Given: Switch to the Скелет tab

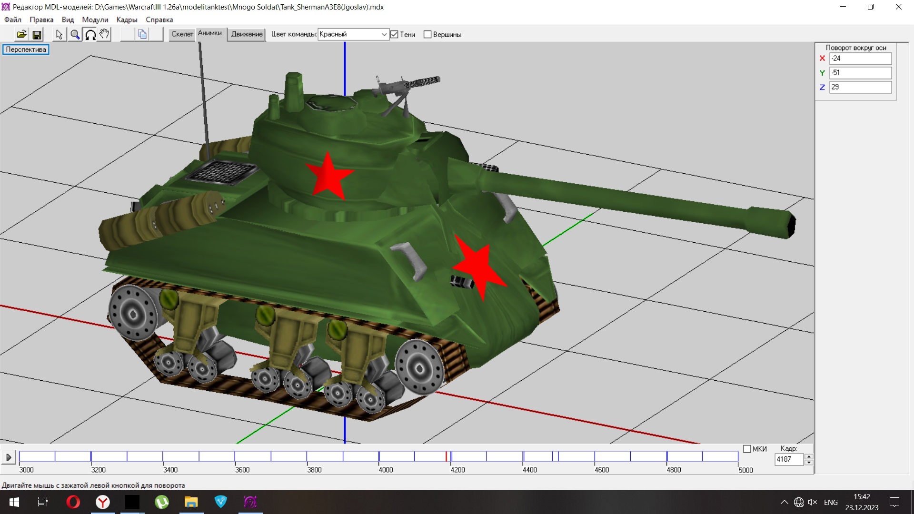Looking at the screenshot, I should [x=182, y=34].
